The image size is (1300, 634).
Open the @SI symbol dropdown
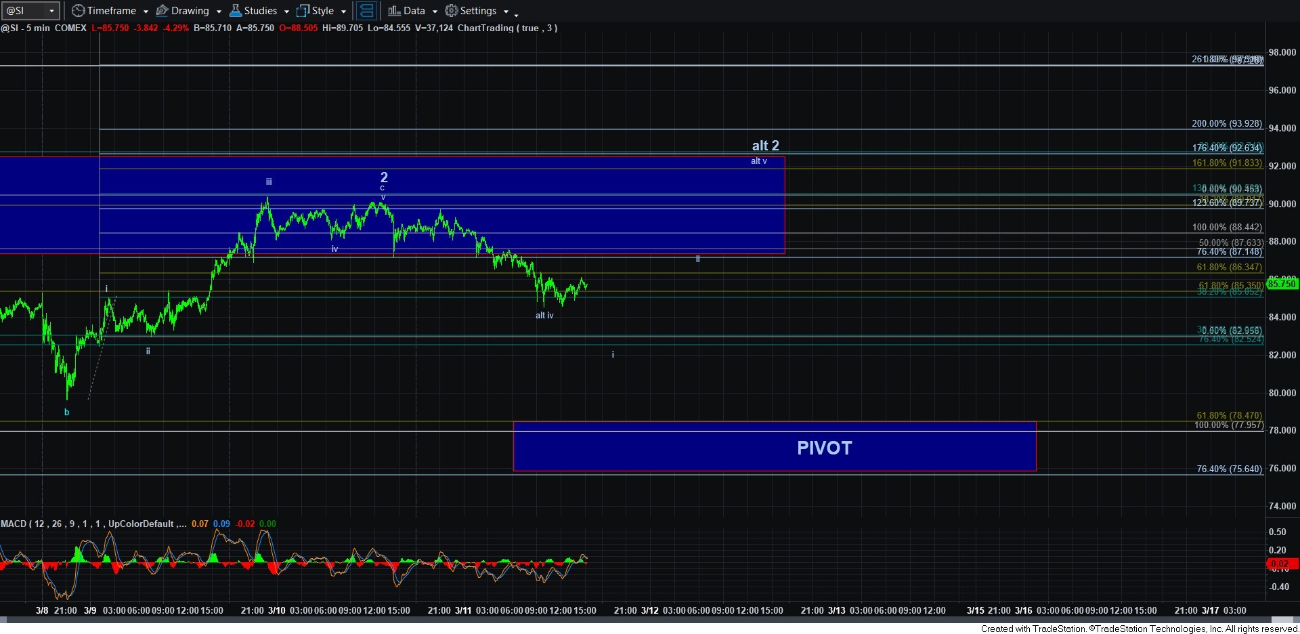pos(51,11)
